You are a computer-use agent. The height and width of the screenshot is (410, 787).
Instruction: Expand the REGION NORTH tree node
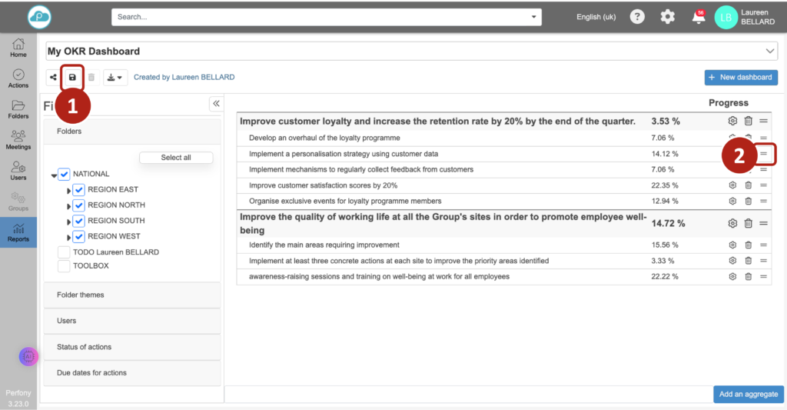[x=68, y=205]
